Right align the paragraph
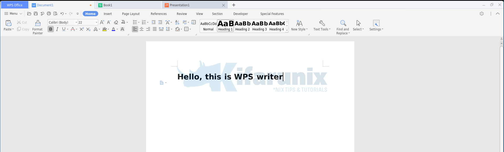Viewport: 504px width, 152px height. [x=148, y=29]
